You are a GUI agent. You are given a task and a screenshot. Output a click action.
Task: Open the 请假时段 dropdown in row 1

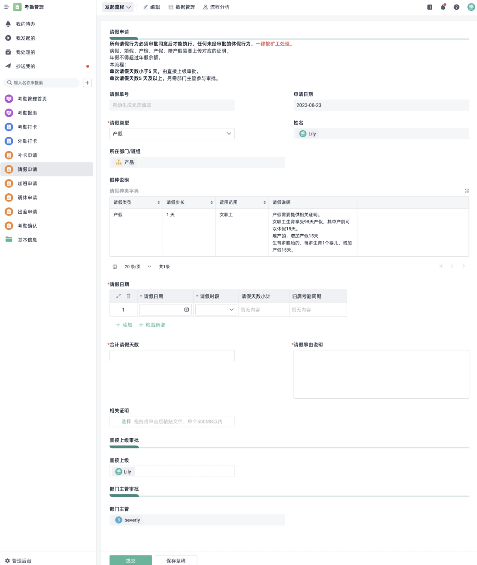pos(215,309)
